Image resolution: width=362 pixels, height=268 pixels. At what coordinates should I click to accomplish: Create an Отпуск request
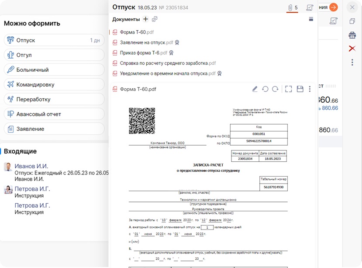[x=54, y=40]
